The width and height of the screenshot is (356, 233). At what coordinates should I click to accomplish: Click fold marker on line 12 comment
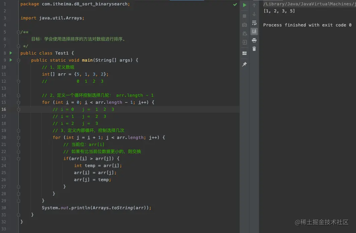click(x=19, y=81)
